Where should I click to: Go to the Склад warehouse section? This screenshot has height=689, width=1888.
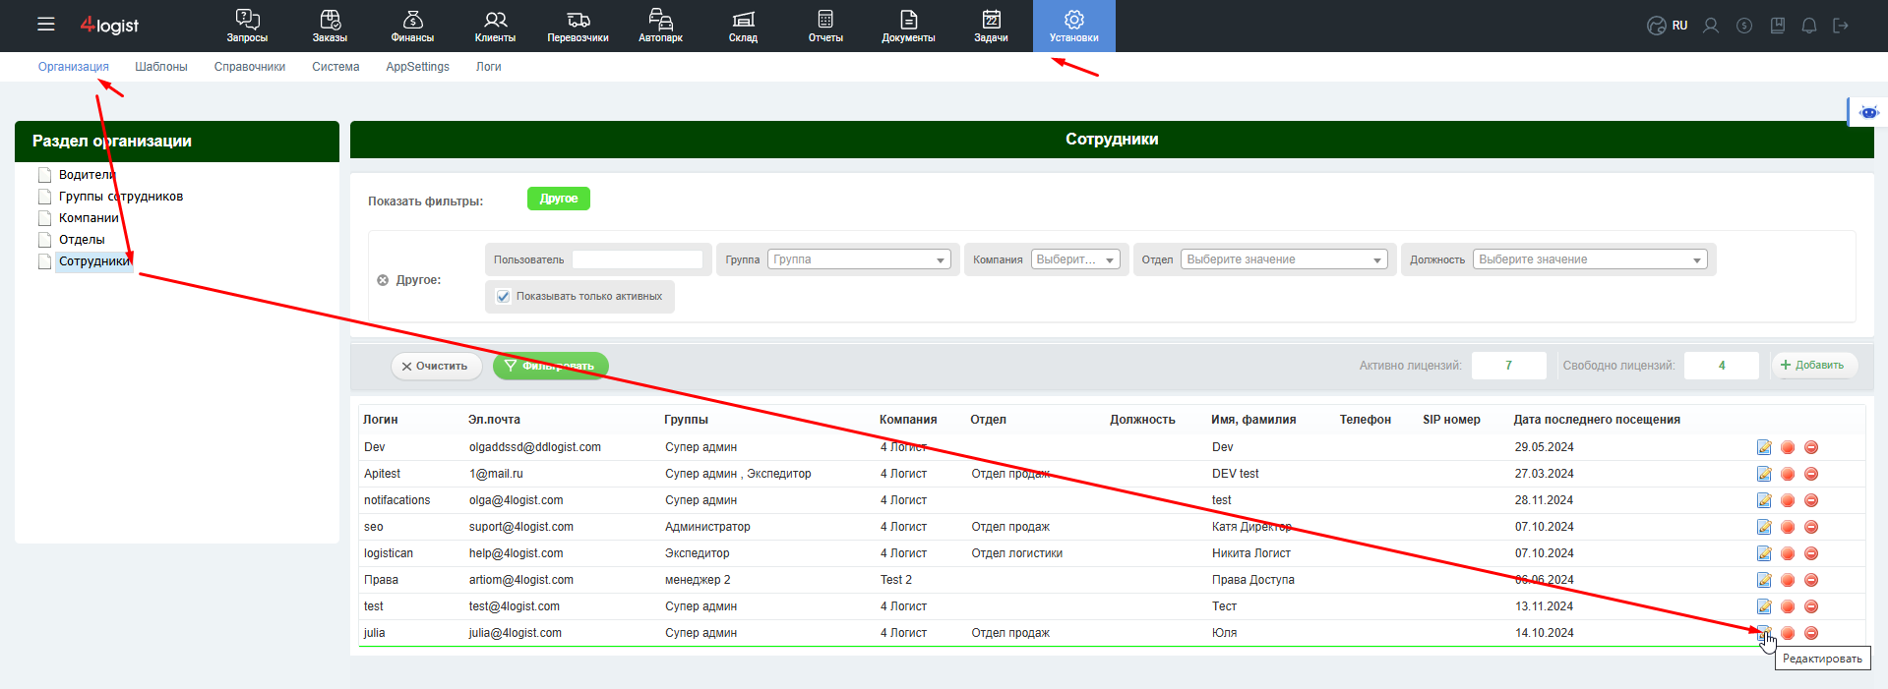click(x=743, y=26)
